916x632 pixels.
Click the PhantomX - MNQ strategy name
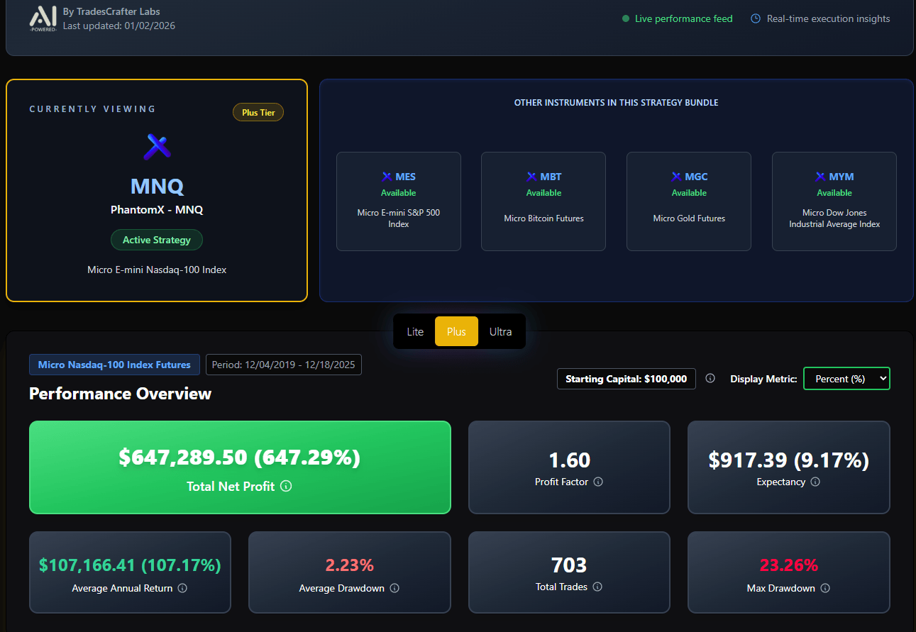point(157,210)
